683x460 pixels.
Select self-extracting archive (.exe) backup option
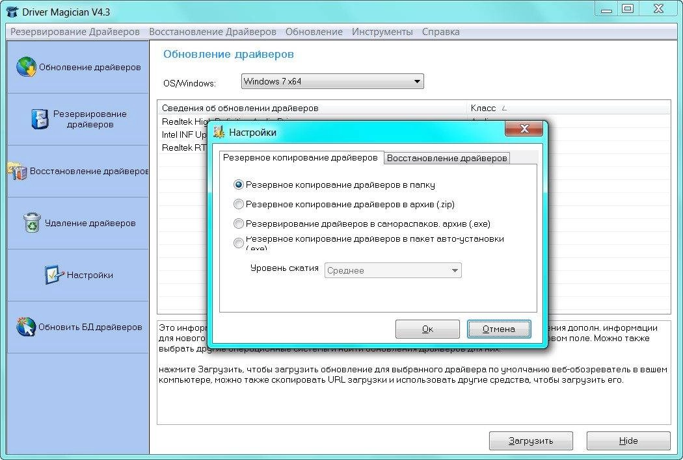click(x=238, y=224)
